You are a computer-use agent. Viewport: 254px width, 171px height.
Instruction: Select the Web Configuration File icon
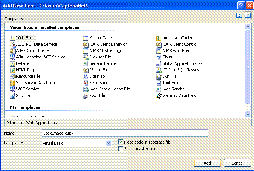(x=85, y=89)
